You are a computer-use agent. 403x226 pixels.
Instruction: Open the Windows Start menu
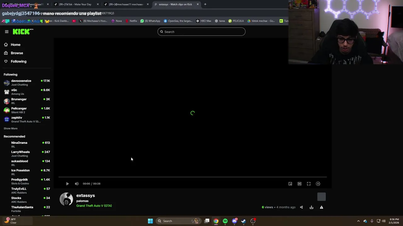click(x=150, y=221)
